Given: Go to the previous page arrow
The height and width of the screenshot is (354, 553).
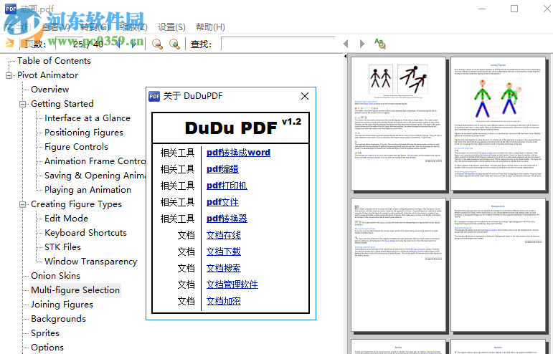Looking at the screenshot, I should point(118,44).
